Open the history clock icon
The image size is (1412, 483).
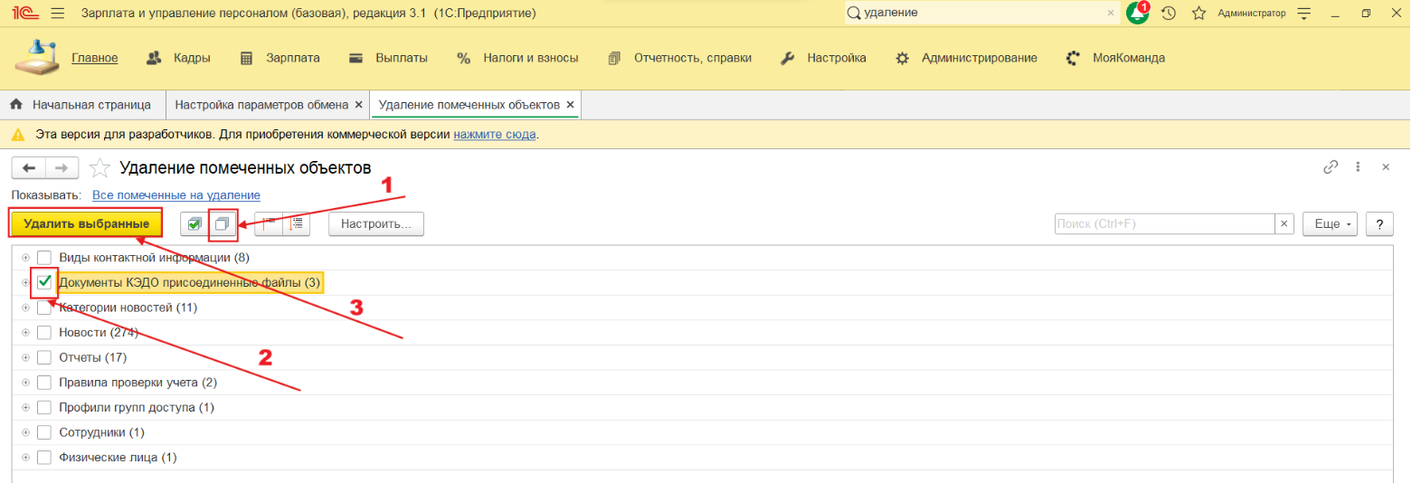pyautogui.click(x=1169, y=14)
